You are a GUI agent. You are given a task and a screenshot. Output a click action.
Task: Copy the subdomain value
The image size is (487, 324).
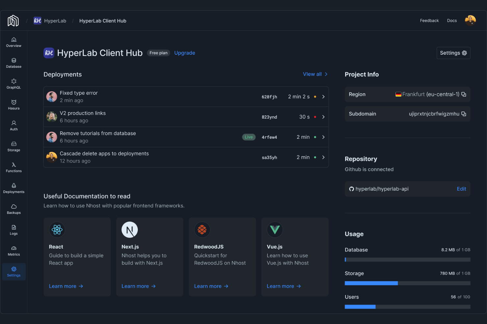point(464,114)
